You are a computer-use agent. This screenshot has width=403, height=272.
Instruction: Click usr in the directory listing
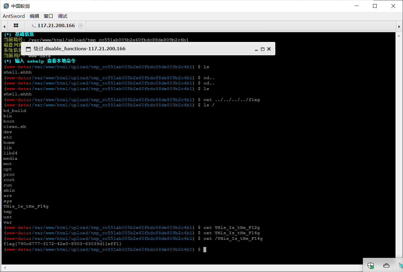8,217
